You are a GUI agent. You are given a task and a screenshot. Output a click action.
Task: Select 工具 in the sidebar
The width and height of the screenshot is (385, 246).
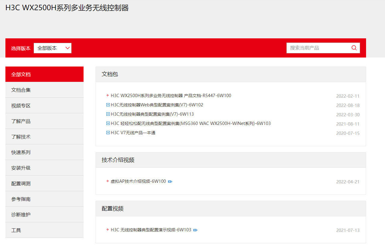click(44, 230)
